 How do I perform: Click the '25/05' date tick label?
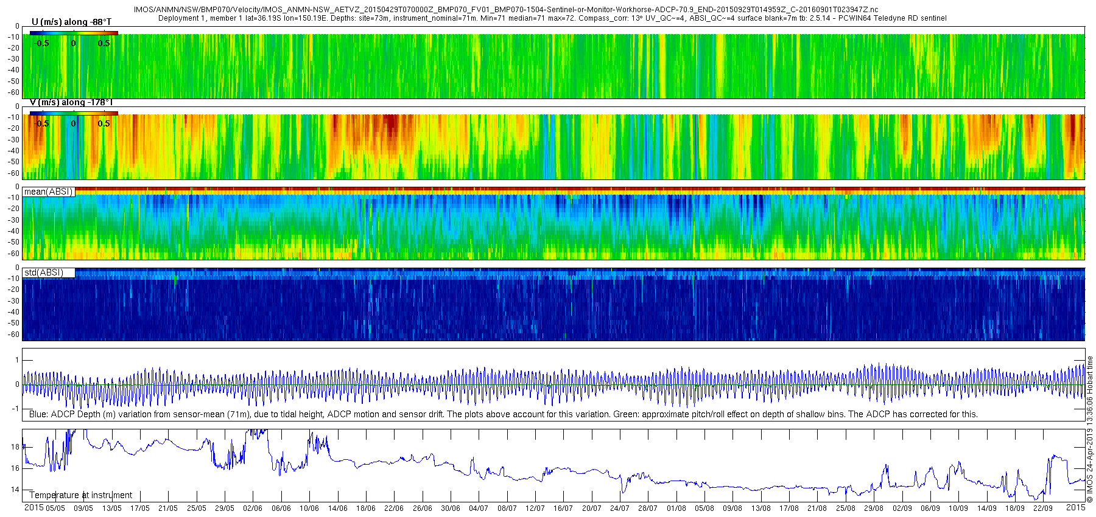pyautogui.click(x=196, y=508)
